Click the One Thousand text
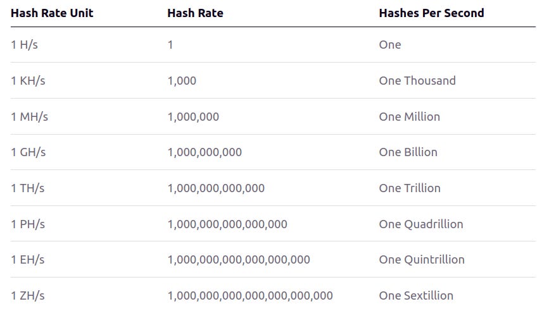The image size is (549, 311). coord(417,81)
